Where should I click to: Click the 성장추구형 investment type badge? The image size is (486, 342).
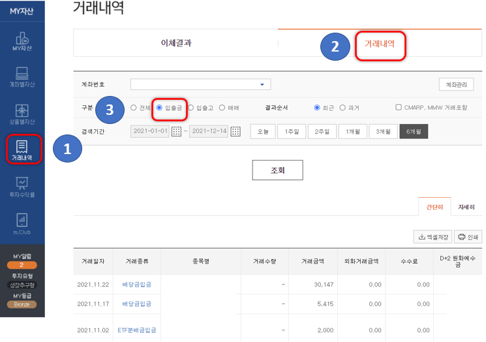click(x=22, y=285)
